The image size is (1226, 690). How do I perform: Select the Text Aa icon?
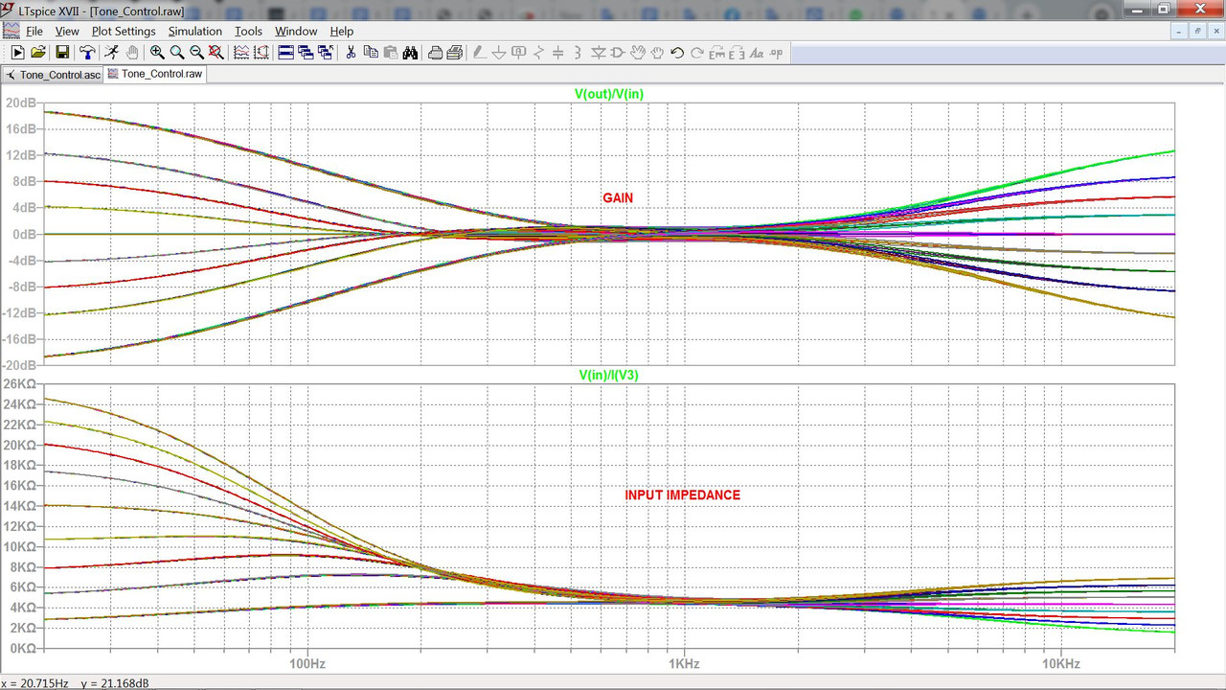click(757, 53)
